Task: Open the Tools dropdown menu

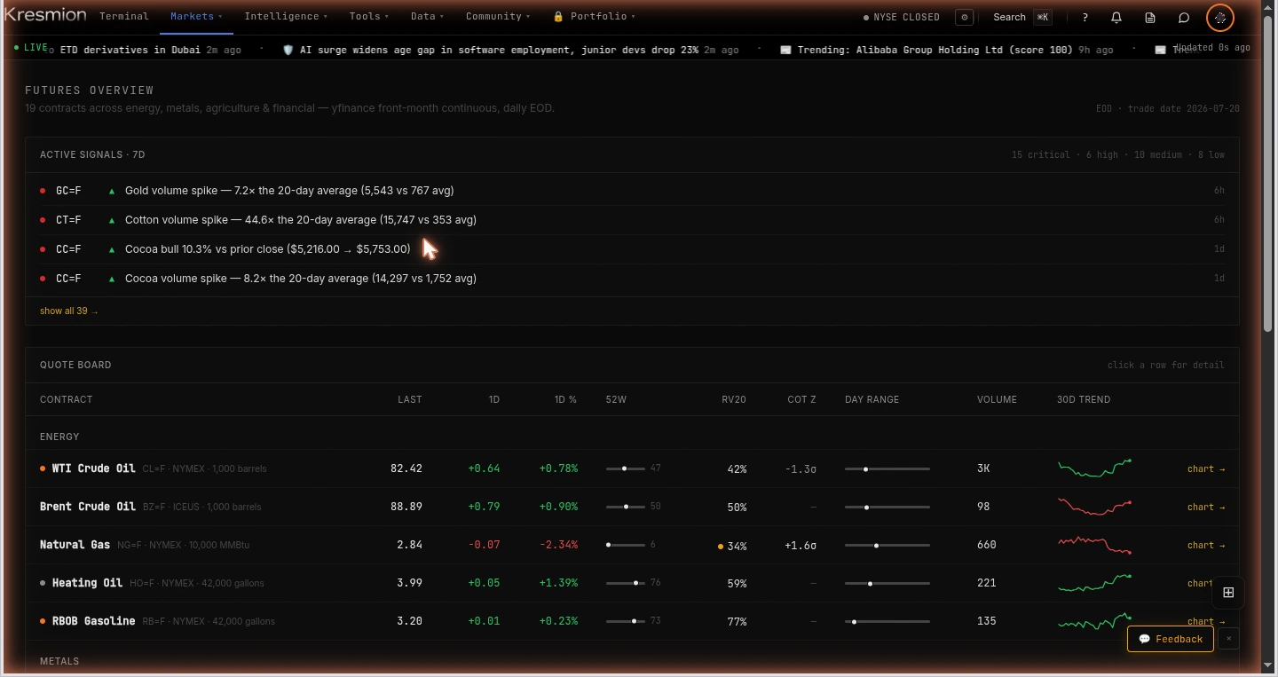Action: pos(369,16)
